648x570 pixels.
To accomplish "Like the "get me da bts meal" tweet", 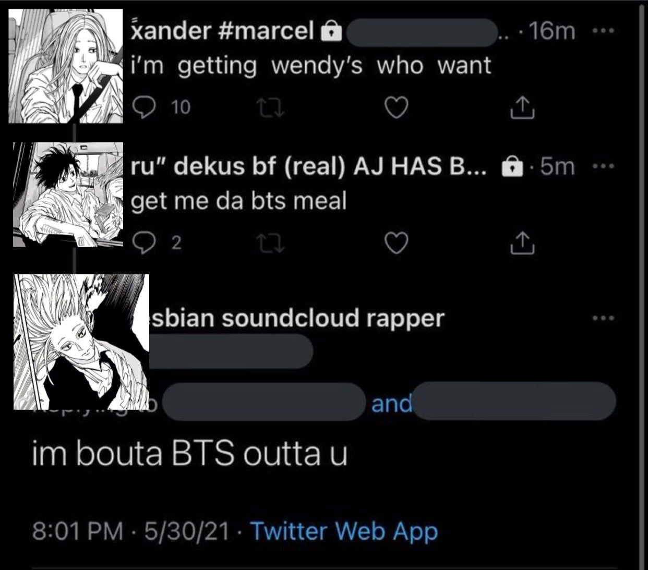I will tap(395, 242).
